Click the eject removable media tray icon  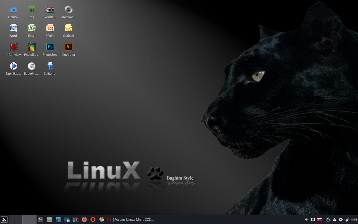coord(334,220)
